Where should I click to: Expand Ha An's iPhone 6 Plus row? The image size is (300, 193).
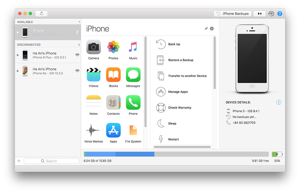pos(18,55)
